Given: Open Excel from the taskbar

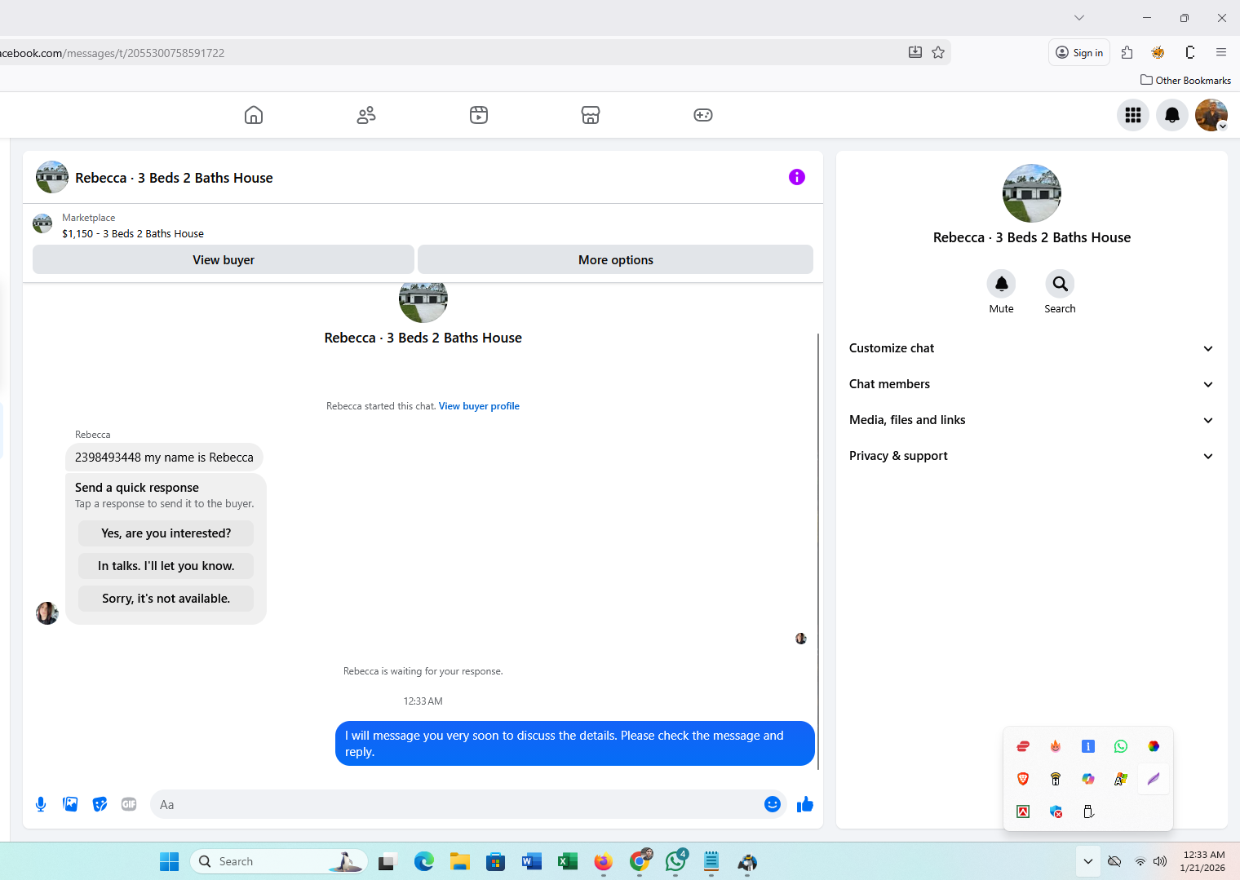Looking at the screenshot, I should (x=567, y=861).
